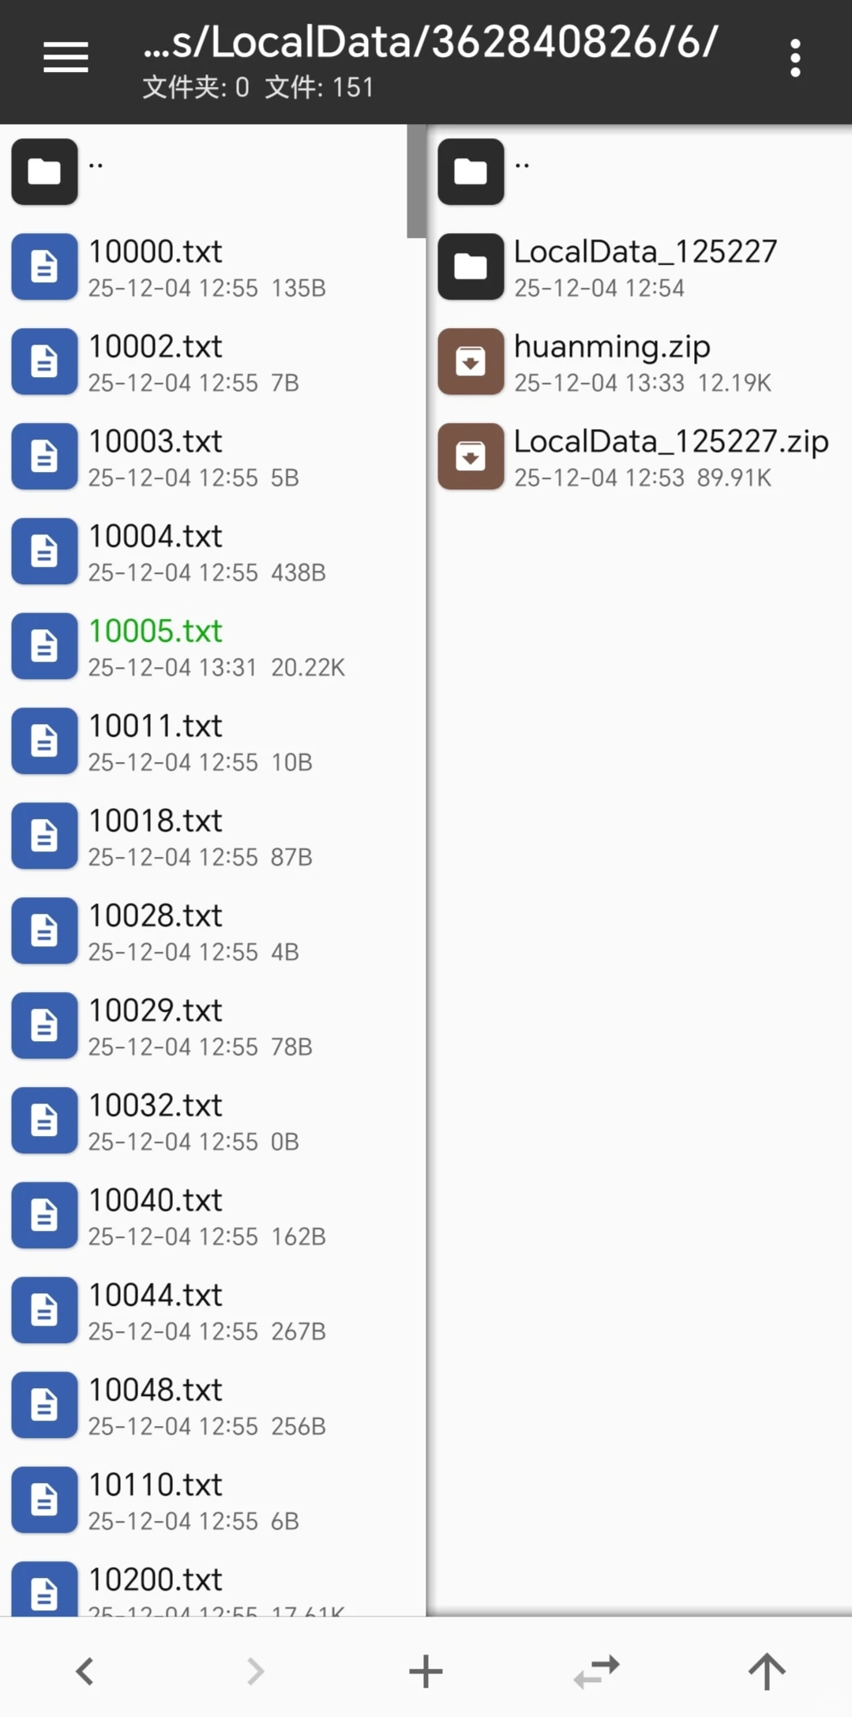This screenshot has height=1717, width=852.
Task: Tap the file icon for 10048.txt
Action: pos(44,1405)
